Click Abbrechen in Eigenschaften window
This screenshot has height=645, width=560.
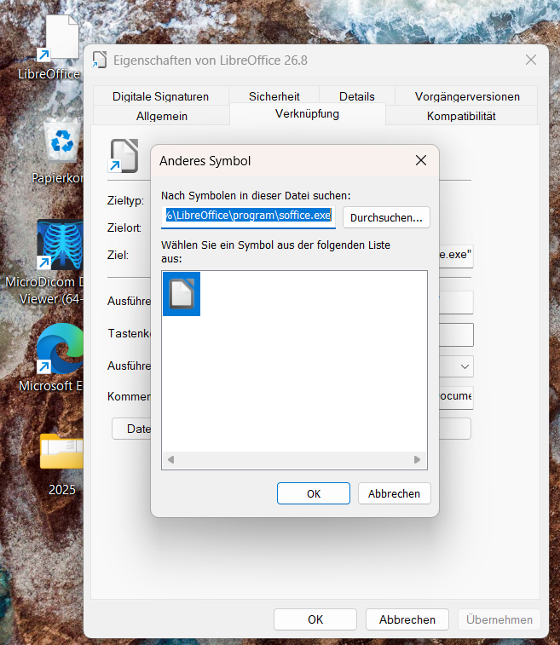tap(407, 619)
